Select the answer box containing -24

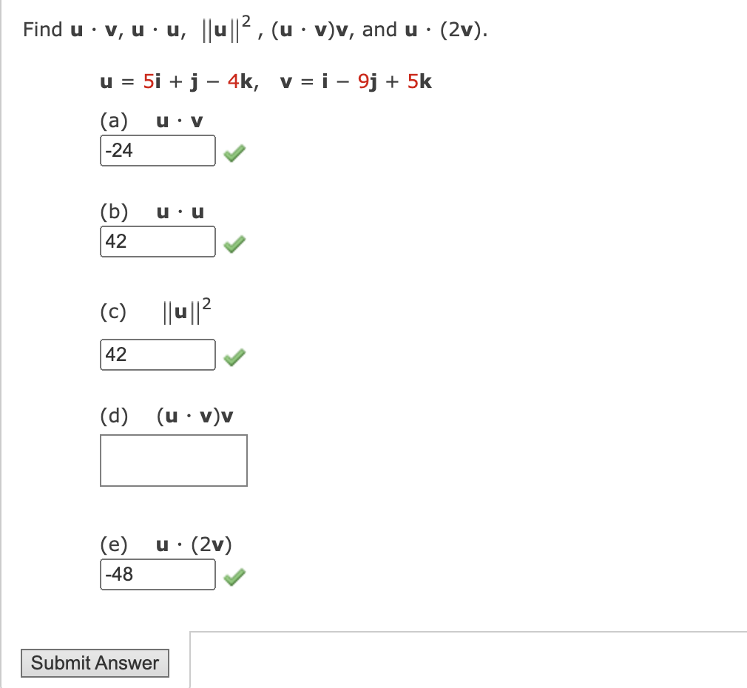coord(157,151)
